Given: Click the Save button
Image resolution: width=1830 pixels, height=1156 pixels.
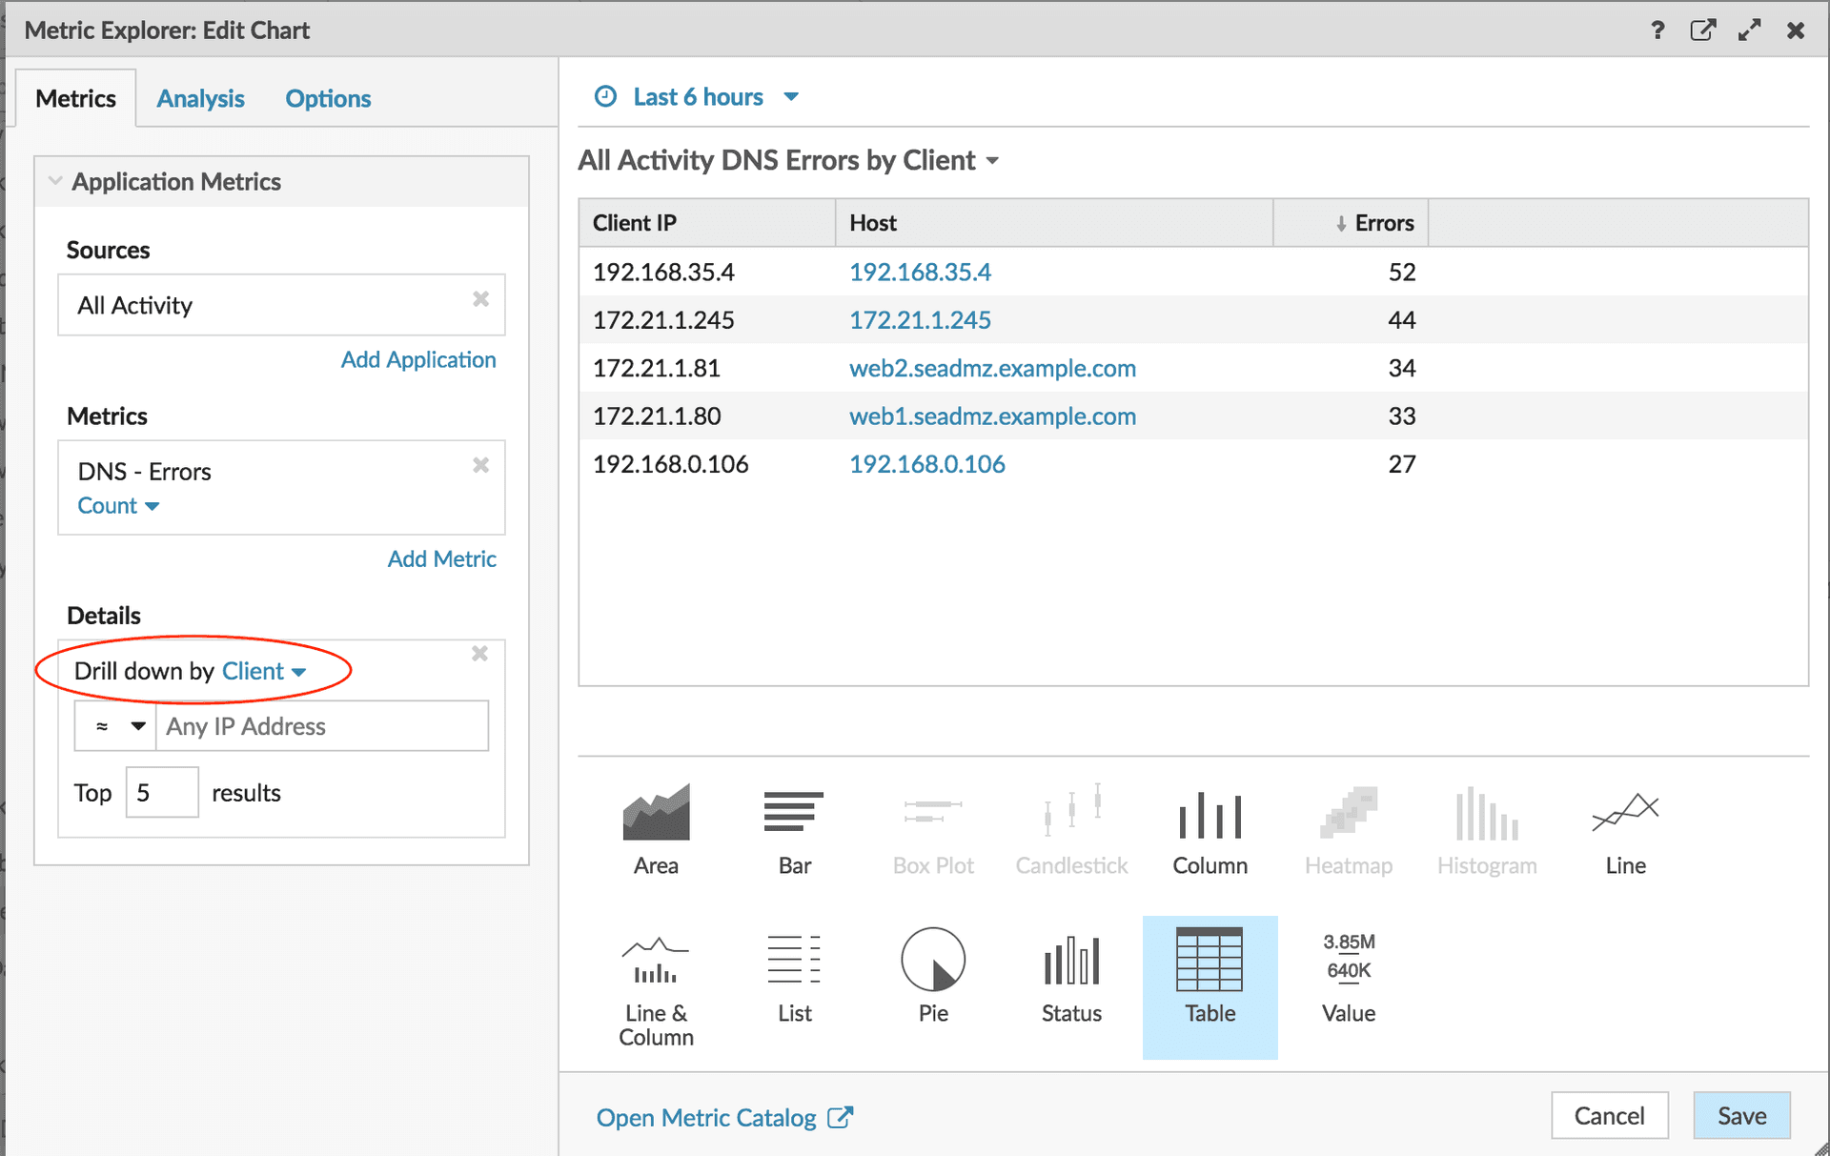Looking at the screenshot, I should click(1741, 1115).
